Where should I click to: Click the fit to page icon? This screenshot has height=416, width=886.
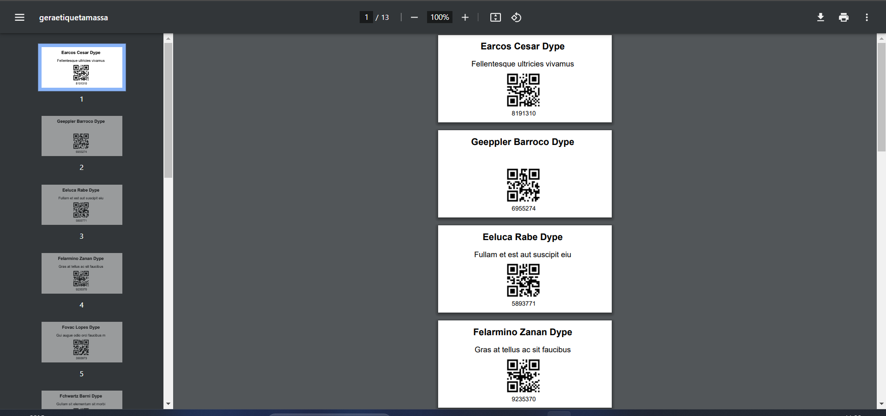pyautogui.click(x=495, y=18)
